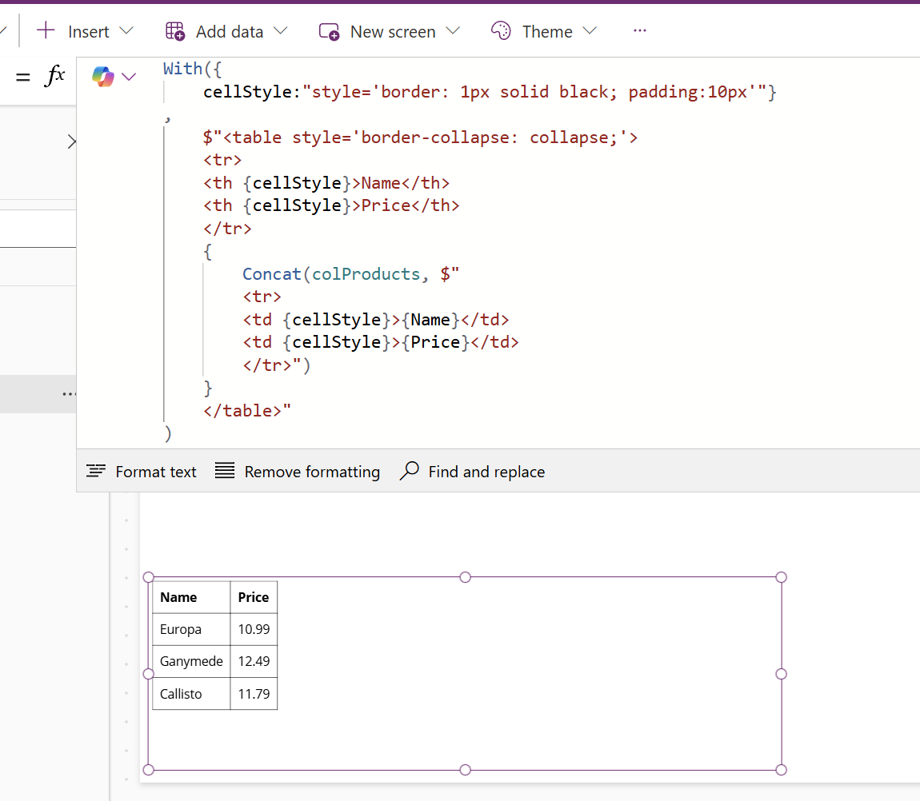This screenshot has height=801, width=920.
Task: Click the Remove formatting button
Action: coord(298,472)
